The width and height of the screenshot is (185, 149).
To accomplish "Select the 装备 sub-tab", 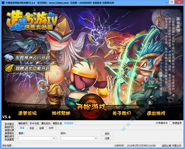I will coord(22,128).
